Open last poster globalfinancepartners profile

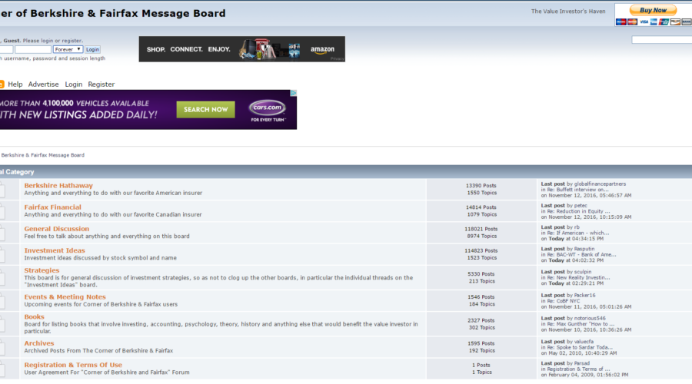(x=600, y=184)
